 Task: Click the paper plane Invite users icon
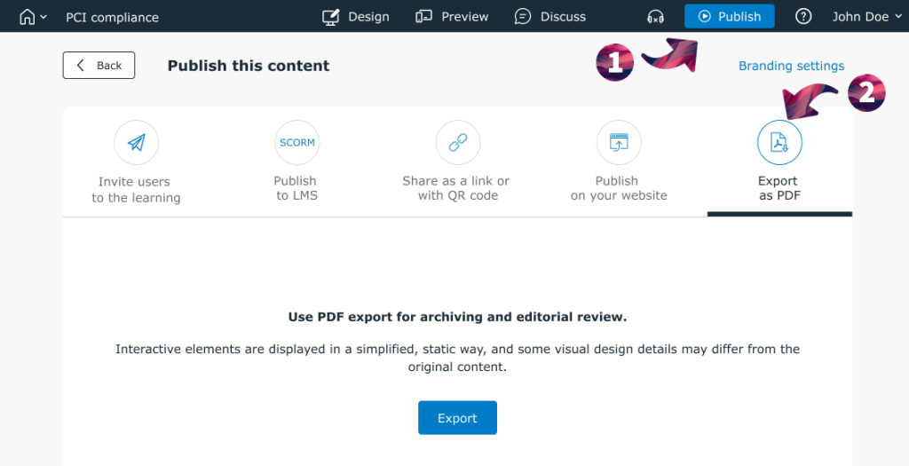pos(136,143)
